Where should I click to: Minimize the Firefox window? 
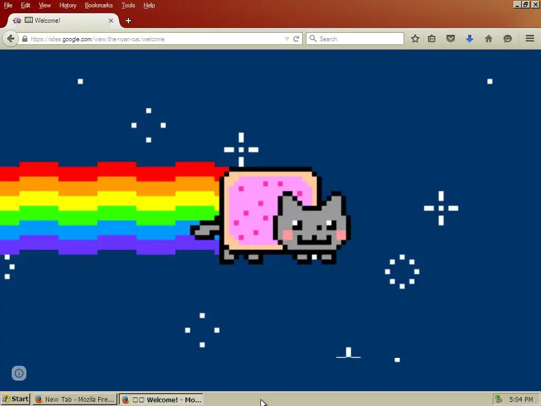[517, 5]
